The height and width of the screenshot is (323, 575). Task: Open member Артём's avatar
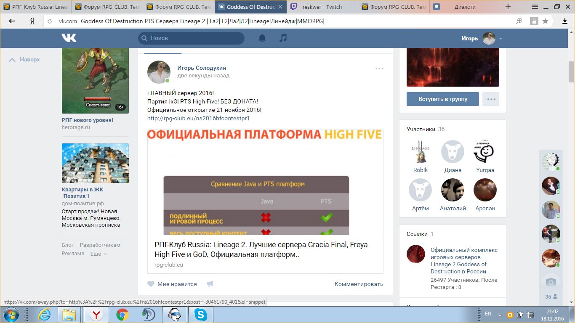(x=420, y=190)
